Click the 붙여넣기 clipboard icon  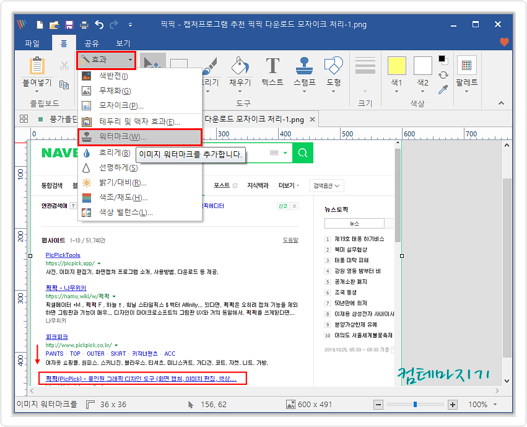(x=37, y=65)
